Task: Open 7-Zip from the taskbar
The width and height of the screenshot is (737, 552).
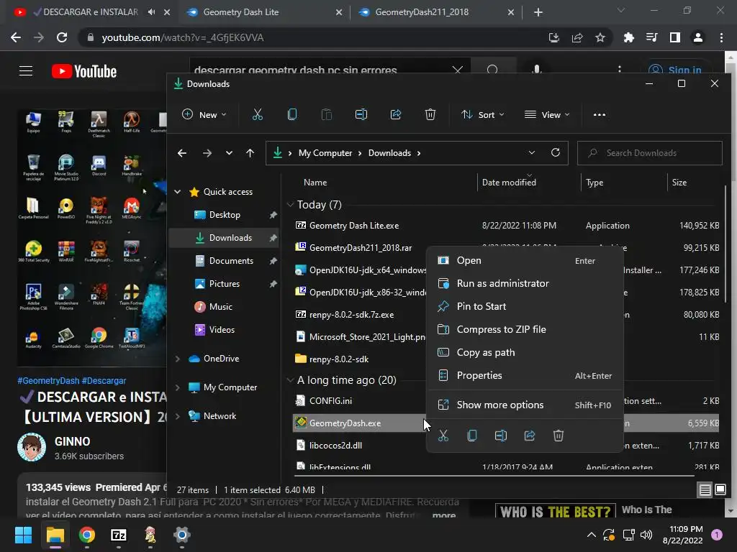Action: coord(119,535)
